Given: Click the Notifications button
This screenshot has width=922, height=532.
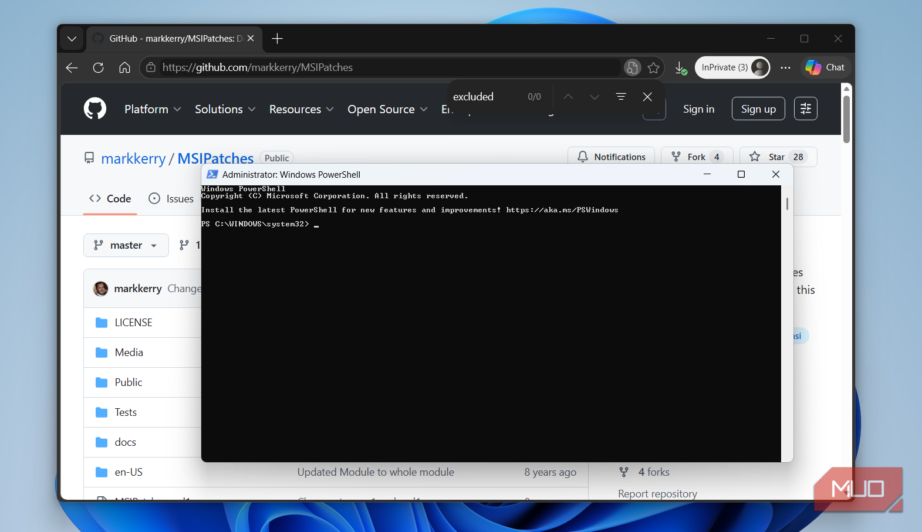Looking at the screenshot, I should point(611,157).
